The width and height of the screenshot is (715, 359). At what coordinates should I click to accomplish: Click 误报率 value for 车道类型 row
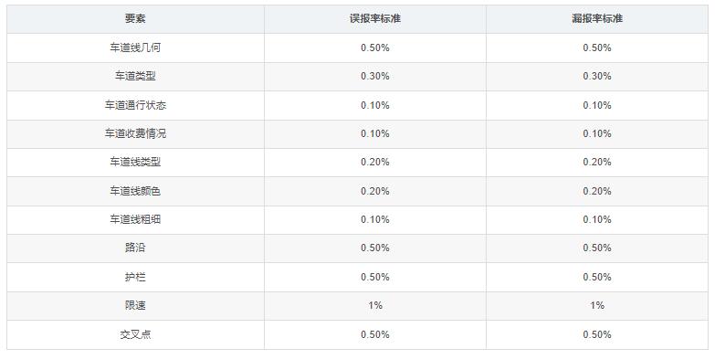pos(374,76)
